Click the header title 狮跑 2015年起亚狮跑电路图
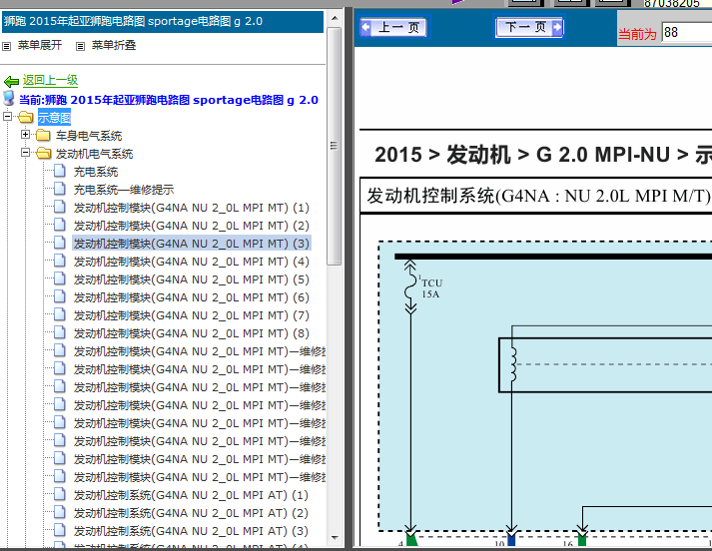Screen dimensions: 712x551 (133, 21)
